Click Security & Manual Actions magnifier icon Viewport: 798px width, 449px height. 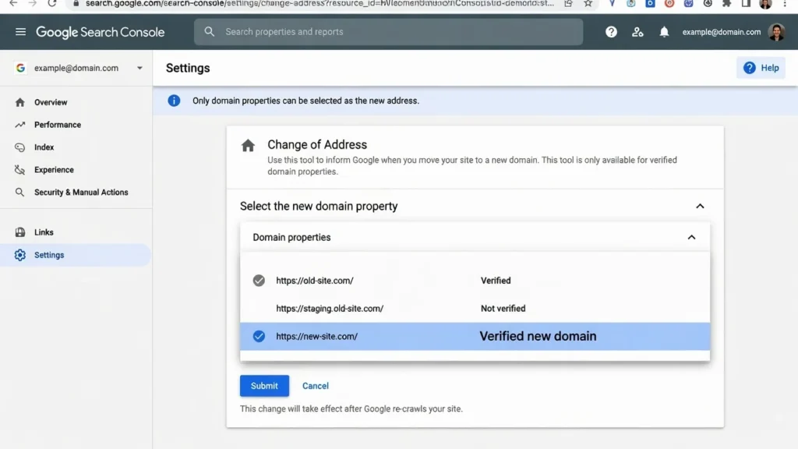tap(19, 193)
